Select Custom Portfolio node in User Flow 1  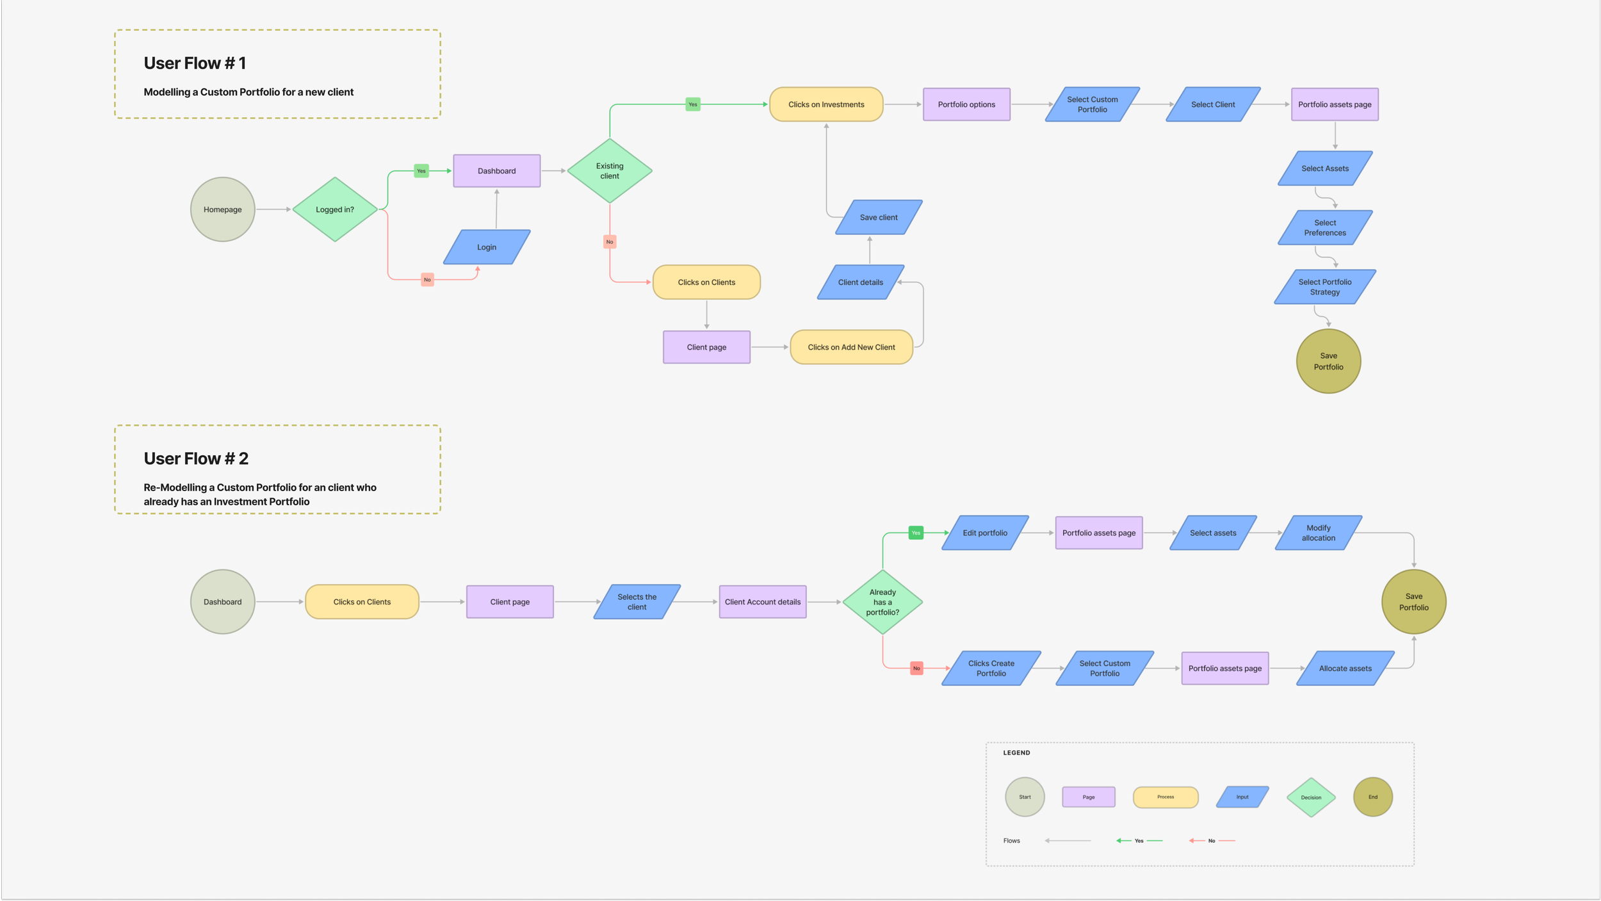tap(1092, 104)
